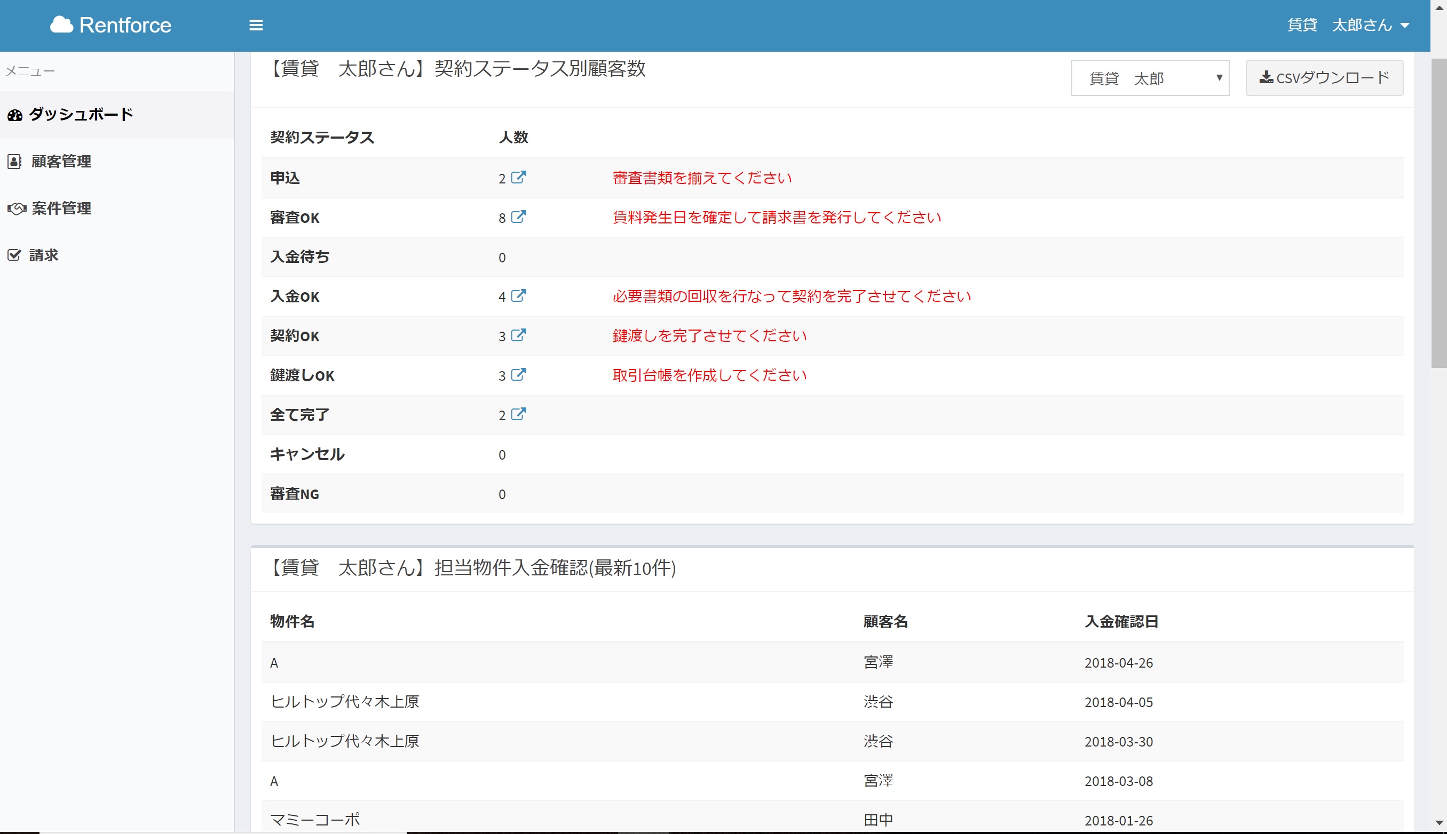Open 審査OK customers via external link icon
The width and height of the screenshot is (1447, 834).
pyautogui.click(x=519, y=216)
